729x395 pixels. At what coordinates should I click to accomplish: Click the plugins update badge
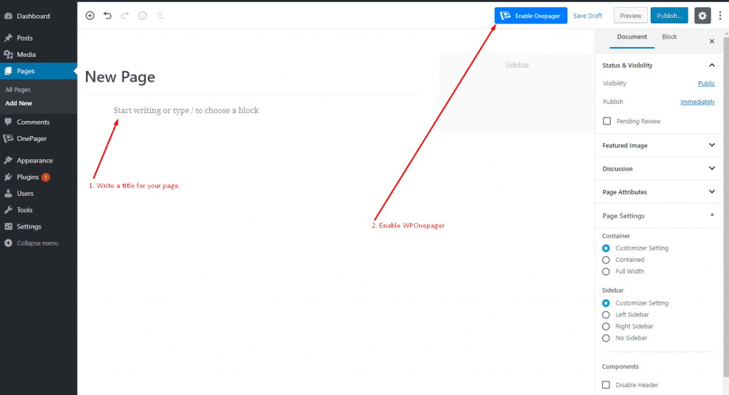click(x=46, y=177)
